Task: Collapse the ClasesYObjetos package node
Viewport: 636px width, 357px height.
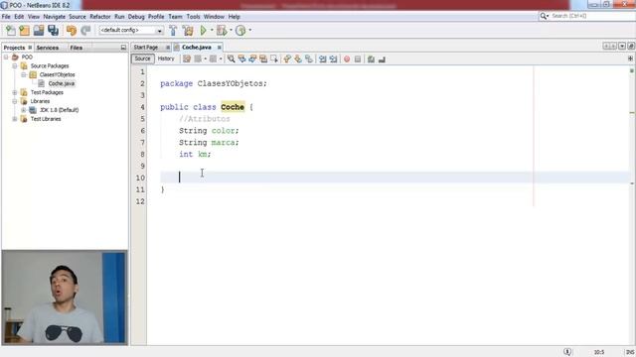Action: coord(24,75)
